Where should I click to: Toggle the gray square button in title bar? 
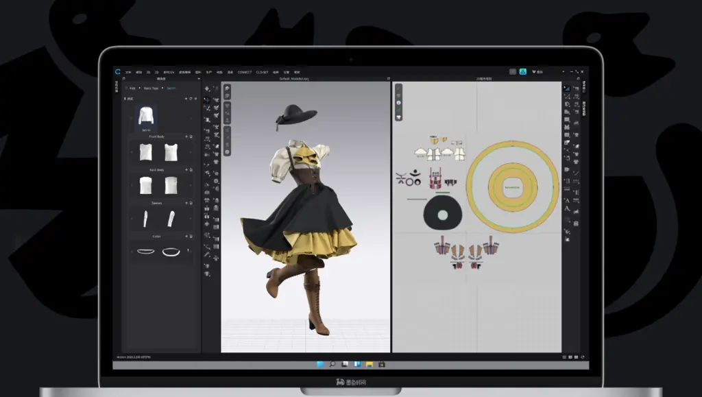512,71
